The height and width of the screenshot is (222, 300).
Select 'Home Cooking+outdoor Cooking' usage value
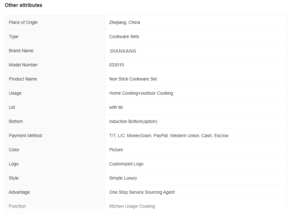coord(141,93)
